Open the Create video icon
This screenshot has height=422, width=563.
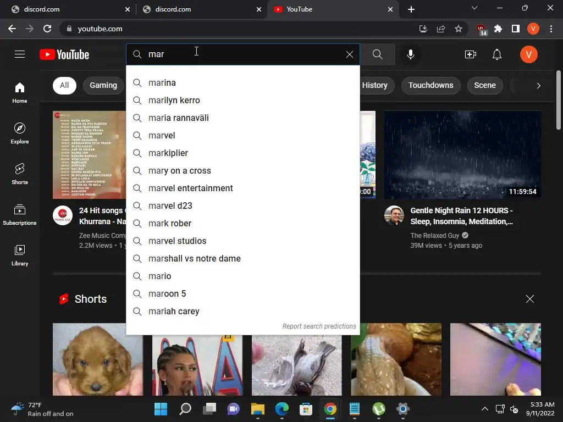tap(471, 54)
